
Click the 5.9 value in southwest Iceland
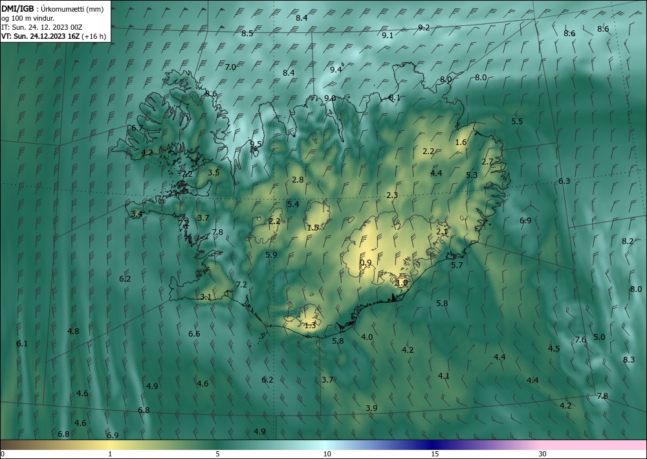271,254
